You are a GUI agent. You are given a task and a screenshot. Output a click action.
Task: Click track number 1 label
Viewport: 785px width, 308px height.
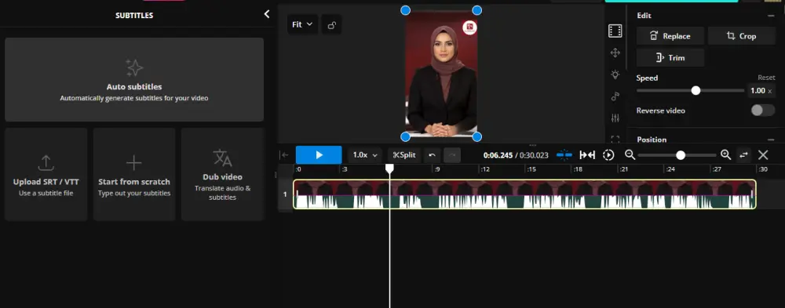pyautogui.click(x=285, y=194)
